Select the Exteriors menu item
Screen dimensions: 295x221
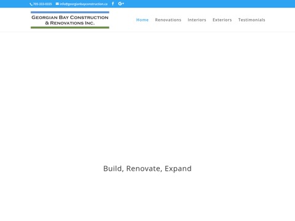(x=222, y=20)
